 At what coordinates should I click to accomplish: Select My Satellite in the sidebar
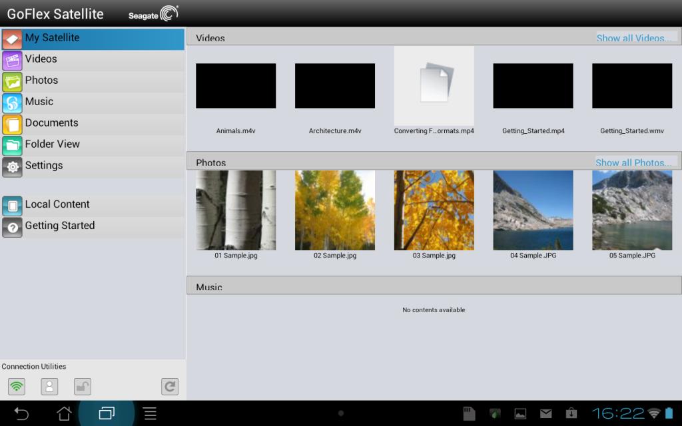click(93, 39)
